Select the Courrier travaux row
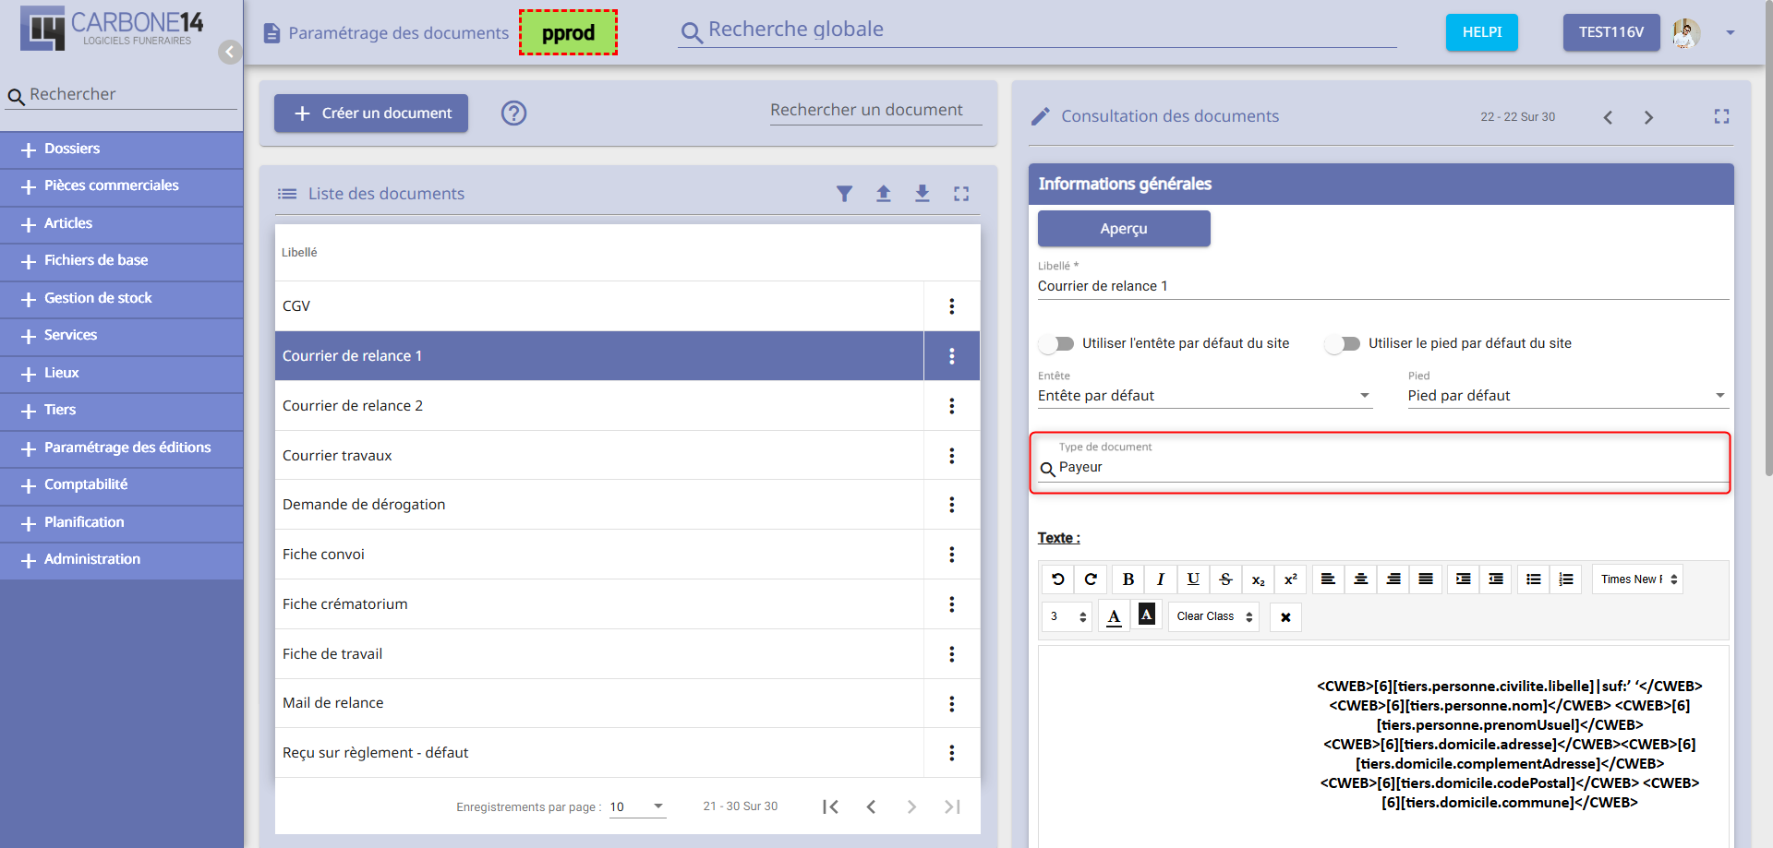This screenshot has width=1773, height=848. 599,456
